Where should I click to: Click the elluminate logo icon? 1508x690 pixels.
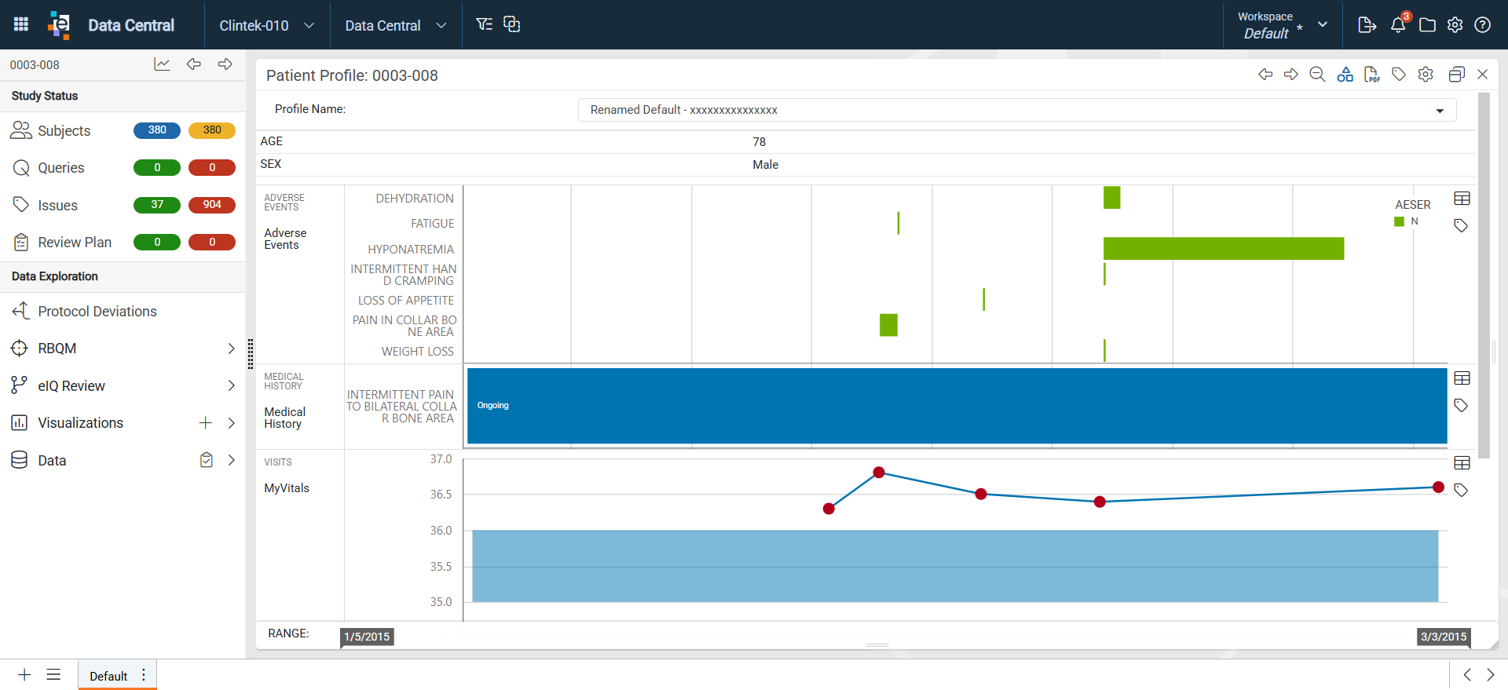[59, 24]
